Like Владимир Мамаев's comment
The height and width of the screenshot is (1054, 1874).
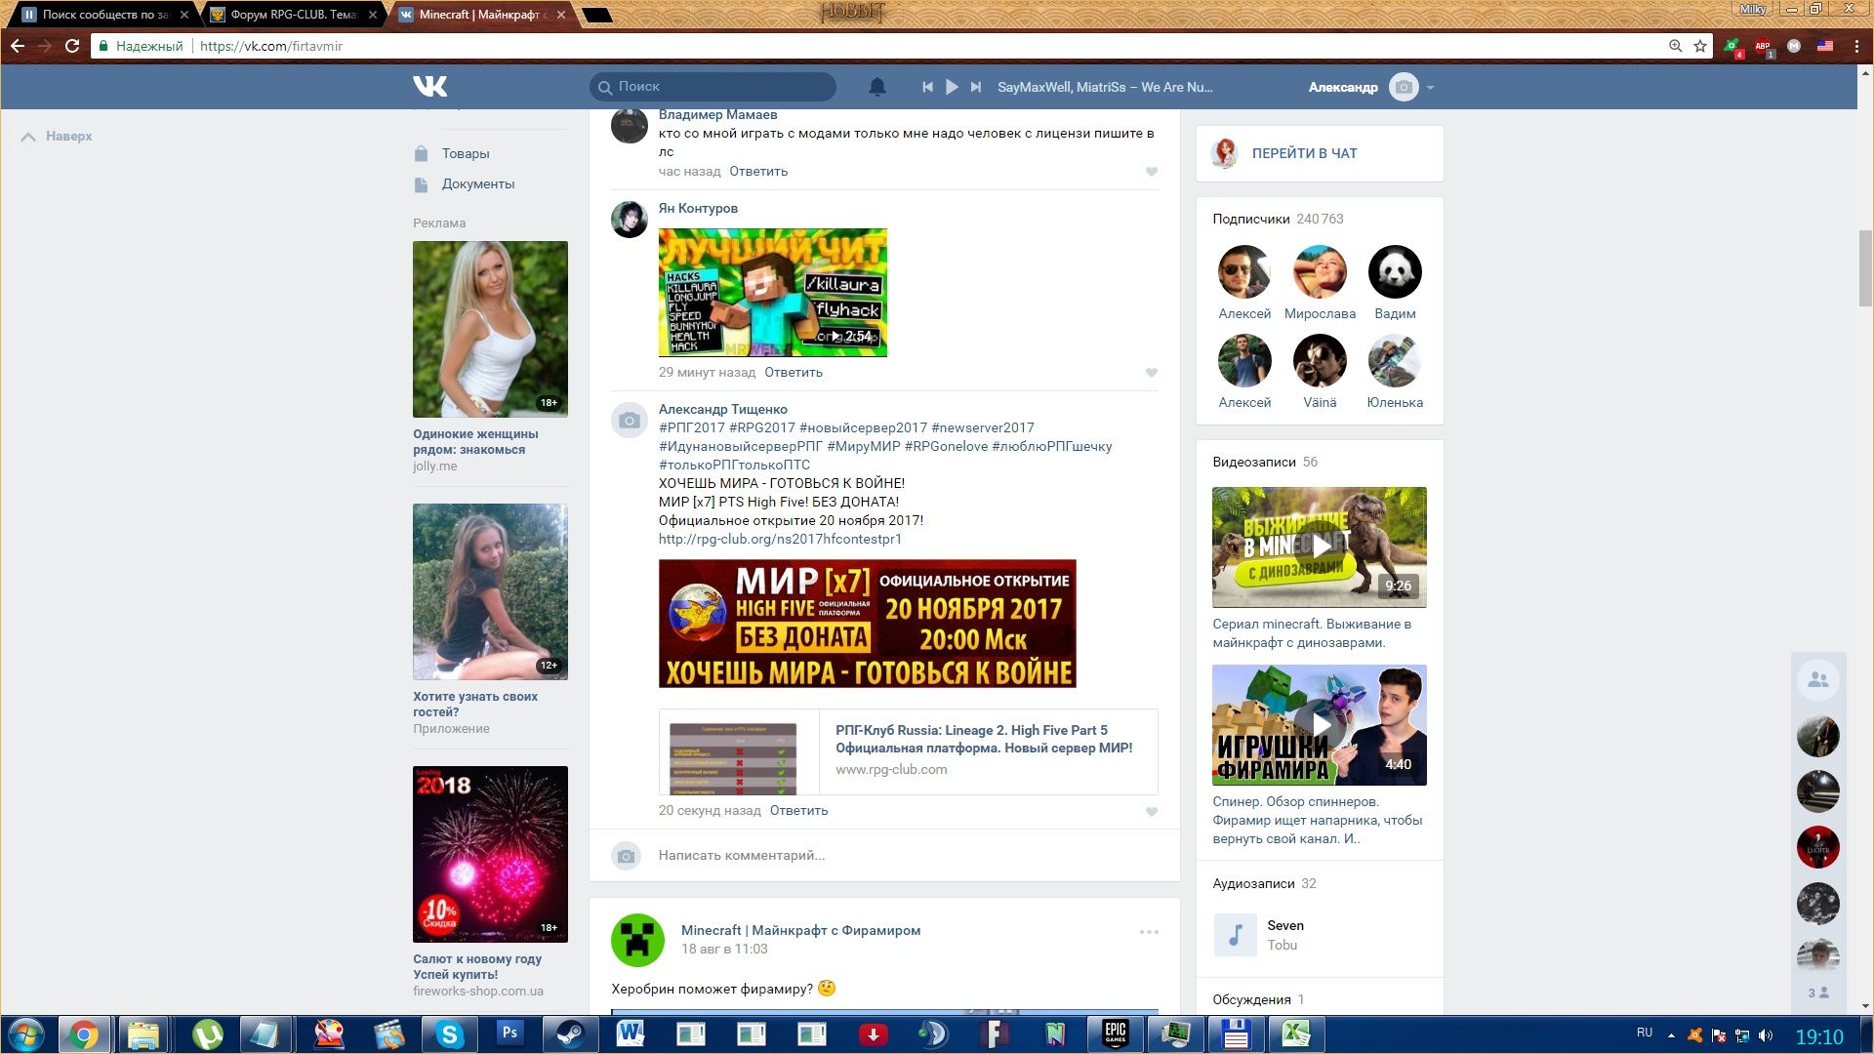(1152, 172)
